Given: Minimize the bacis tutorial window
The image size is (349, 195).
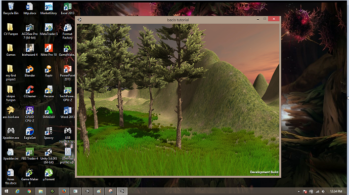Looking at the screenshot, I should coord(258,19).
